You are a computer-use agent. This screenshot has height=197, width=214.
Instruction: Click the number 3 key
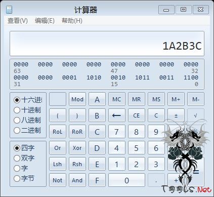point(156,164)
